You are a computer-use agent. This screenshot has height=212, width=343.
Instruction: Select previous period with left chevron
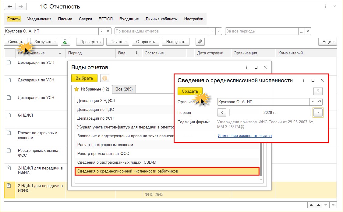coord(222,113)
